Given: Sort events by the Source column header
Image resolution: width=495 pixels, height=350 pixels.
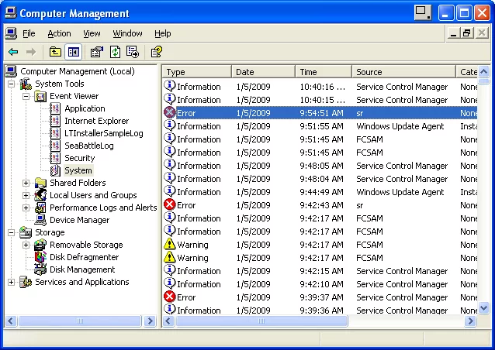Looking at the screenshot, I should point(403,72).
